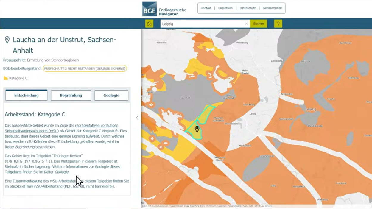This screenshot has width=372, height=209.
Task: Open the Barrierefreiheit link
Action: (272, 8)
